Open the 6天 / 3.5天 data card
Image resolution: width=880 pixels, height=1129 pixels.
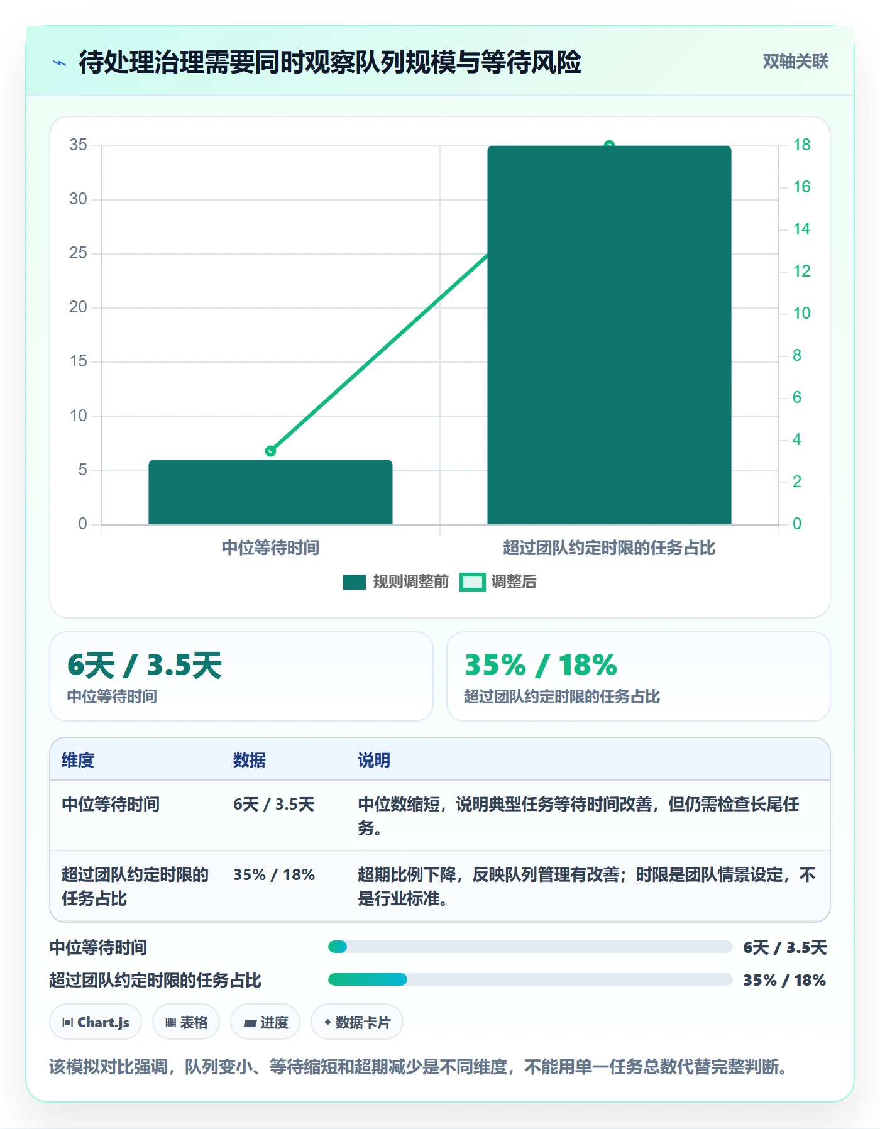(x=241, y=676)
